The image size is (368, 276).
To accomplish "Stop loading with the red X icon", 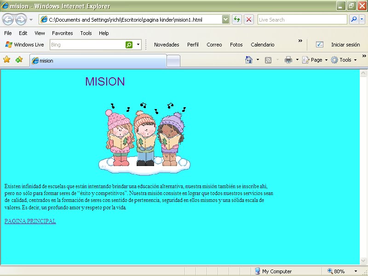I will (249, 20).
